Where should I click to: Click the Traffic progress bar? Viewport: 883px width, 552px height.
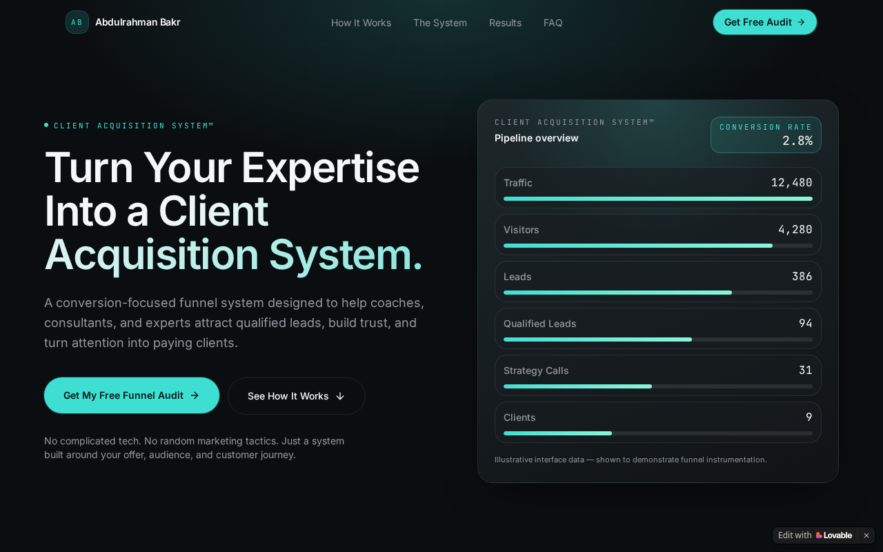coord(658,199)
